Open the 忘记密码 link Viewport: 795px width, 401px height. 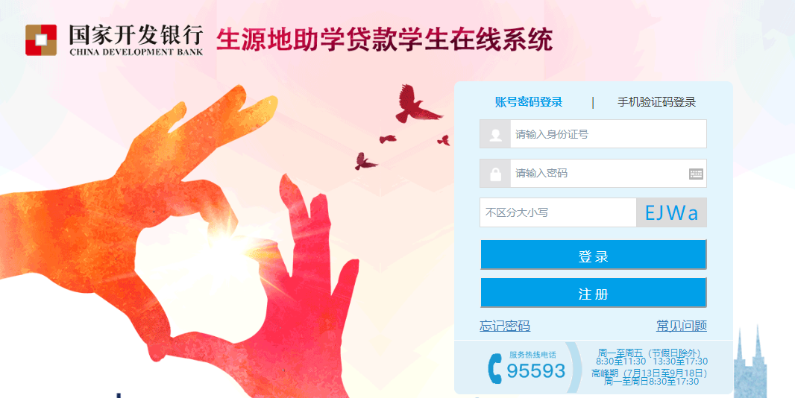[505, 326]
